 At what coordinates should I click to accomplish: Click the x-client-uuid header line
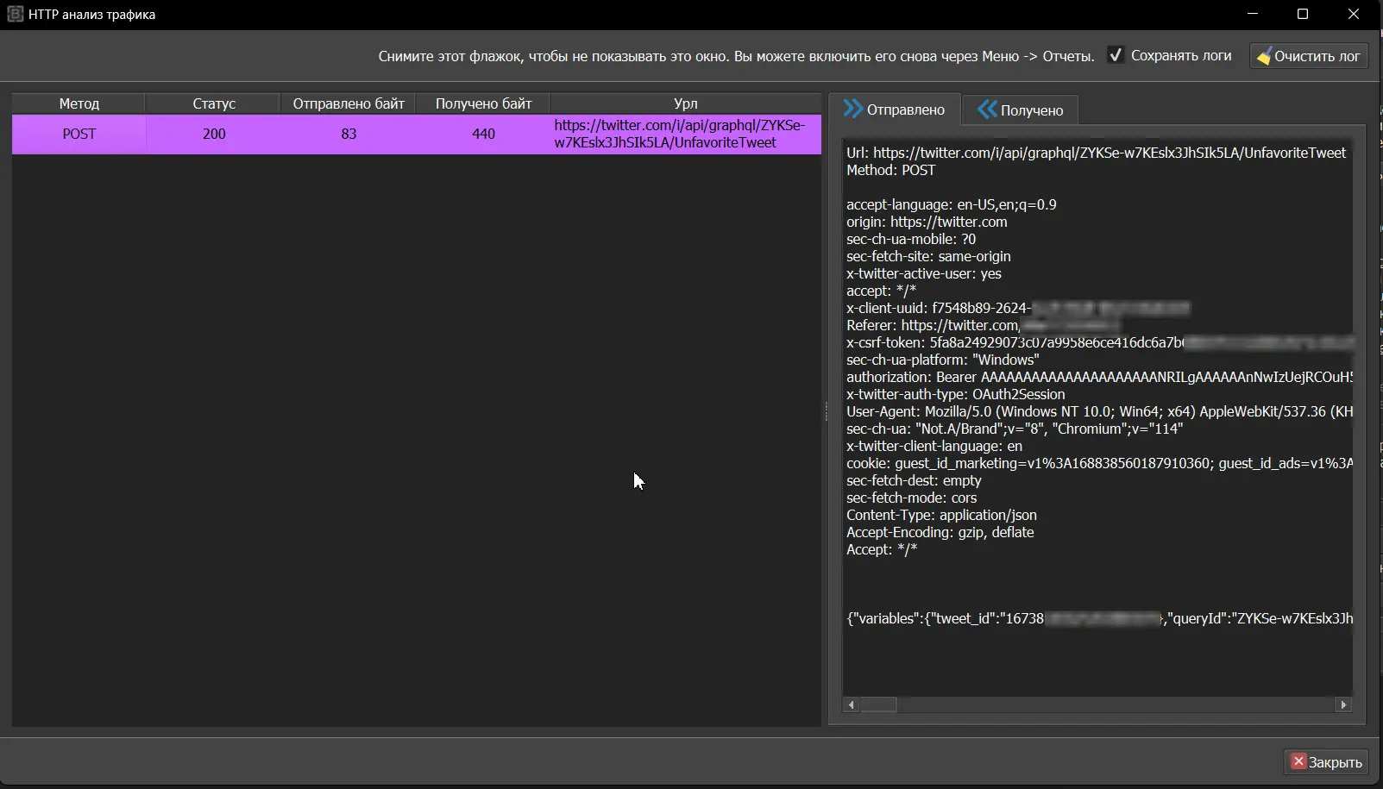(1018, 308)
